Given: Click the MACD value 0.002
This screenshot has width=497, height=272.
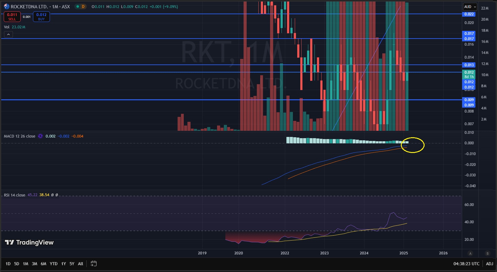Looking at the screenshot, I should point(51,136).
